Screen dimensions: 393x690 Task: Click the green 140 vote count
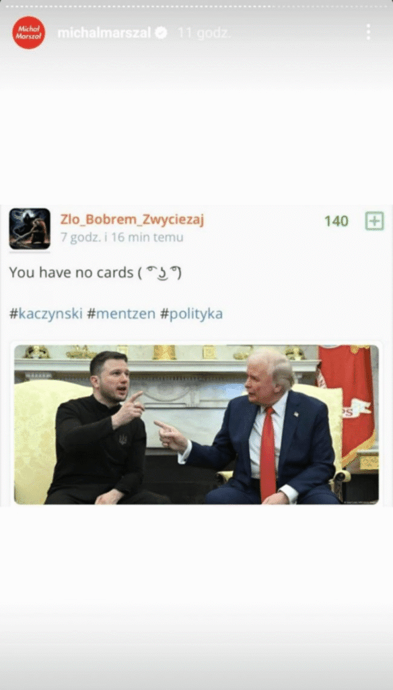[x=336, y=221]
